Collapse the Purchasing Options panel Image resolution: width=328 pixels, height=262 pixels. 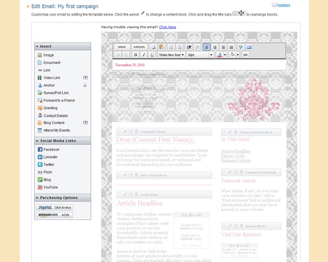point(37,198)
